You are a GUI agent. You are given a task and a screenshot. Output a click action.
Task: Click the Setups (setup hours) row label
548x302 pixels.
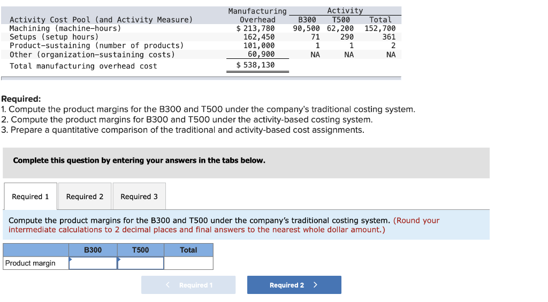tap(54, 37)
